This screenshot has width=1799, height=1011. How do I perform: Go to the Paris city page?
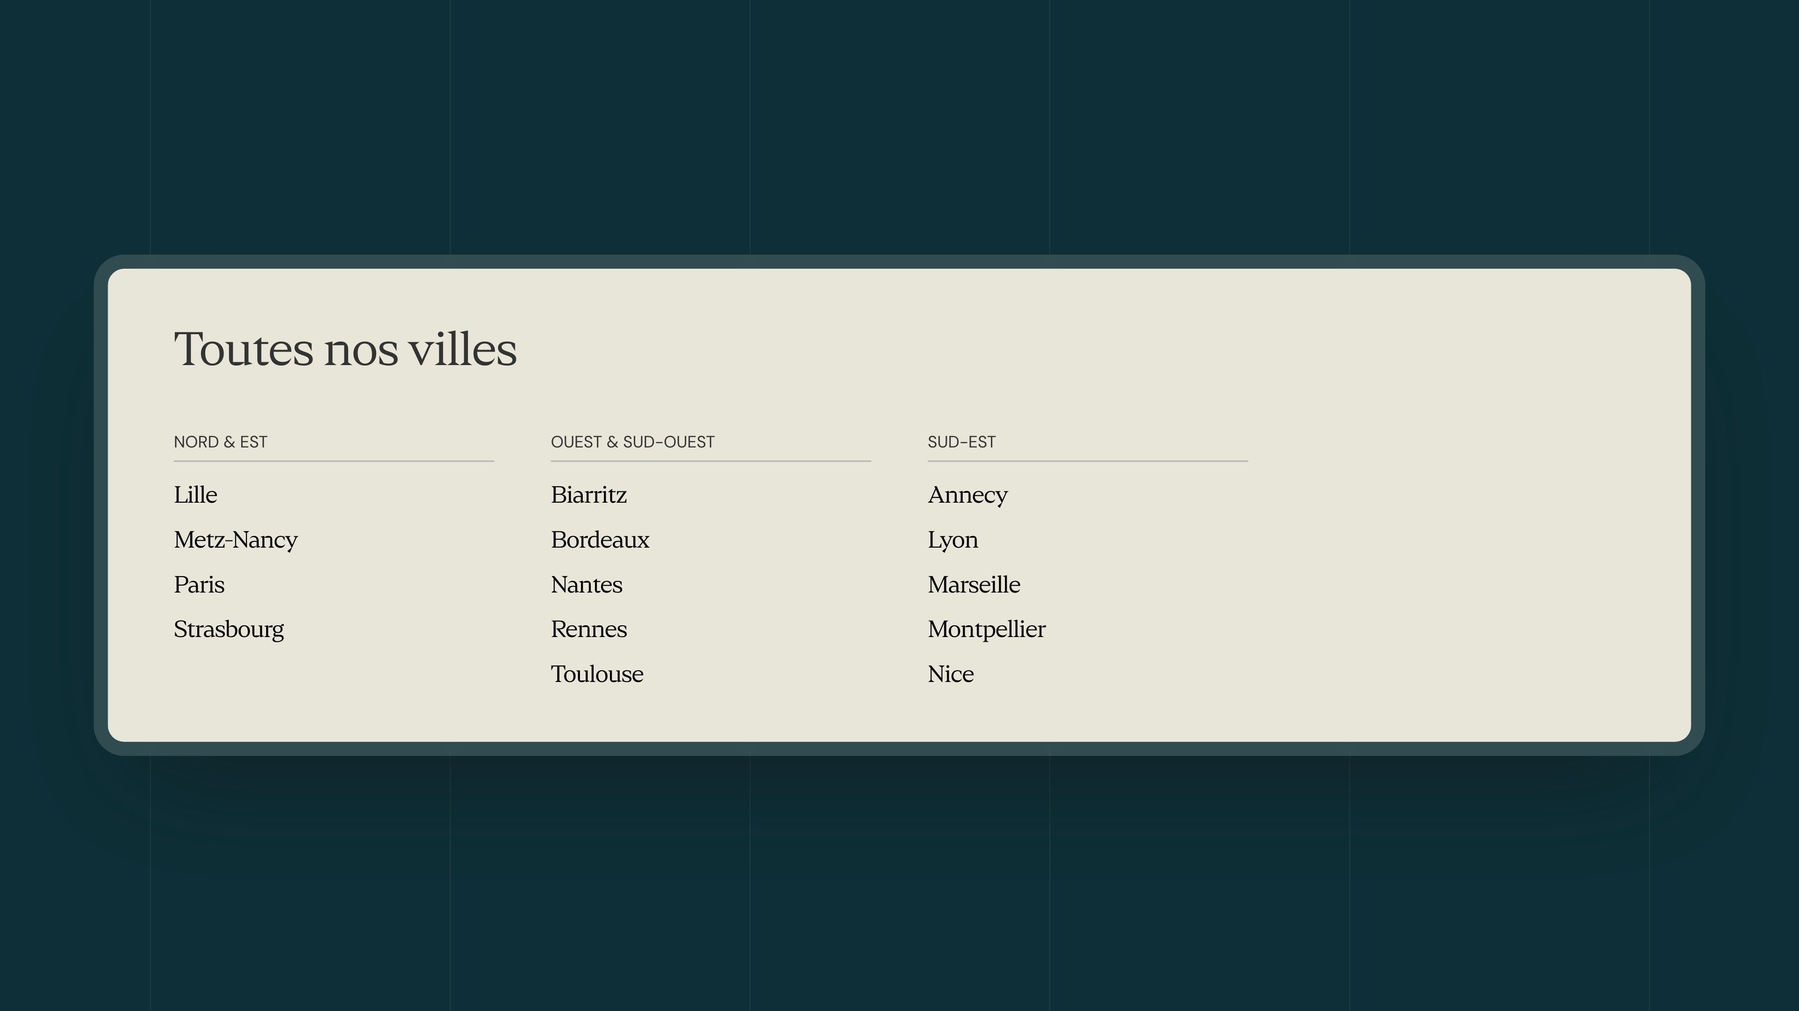(x=199, y=585)
